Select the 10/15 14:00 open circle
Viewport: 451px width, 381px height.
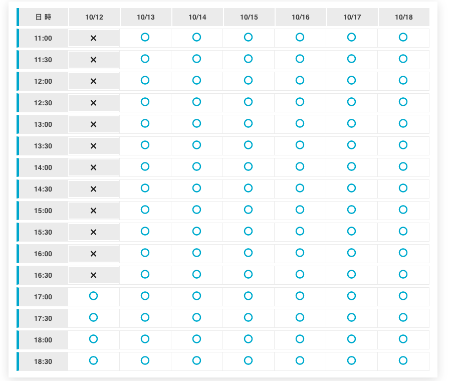(x=248, y=166)
